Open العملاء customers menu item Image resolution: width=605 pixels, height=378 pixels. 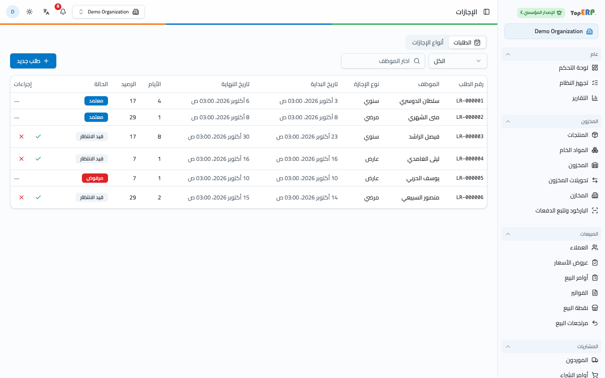[551, 247]
